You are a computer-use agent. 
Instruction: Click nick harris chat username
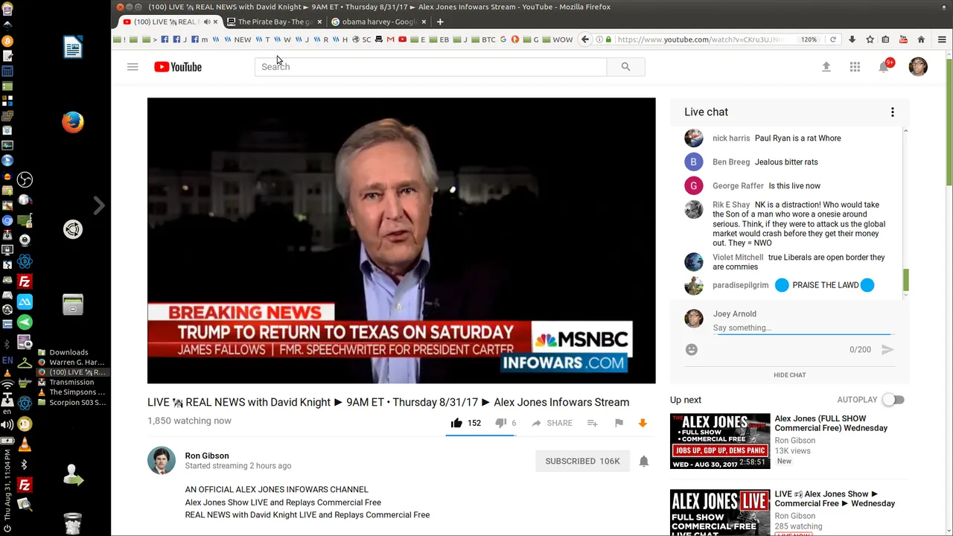731,138
